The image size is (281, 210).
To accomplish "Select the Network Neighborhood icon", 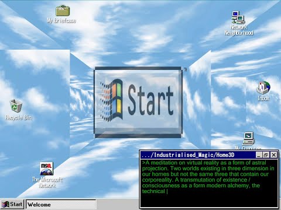I will click(x=238, y=17).
